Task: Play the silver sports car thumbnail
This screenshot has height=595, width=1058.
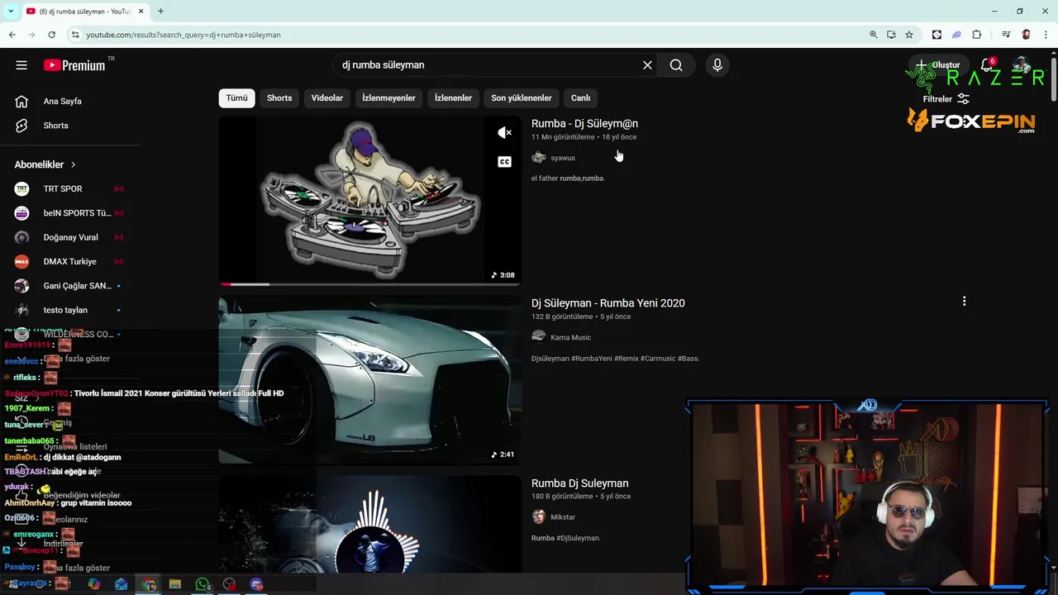Action: click(370, 380)
